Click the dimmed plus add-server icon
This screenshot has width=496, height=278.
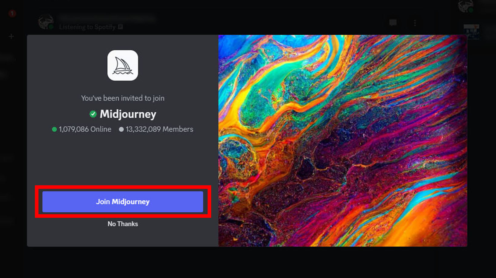coord(11,36)
